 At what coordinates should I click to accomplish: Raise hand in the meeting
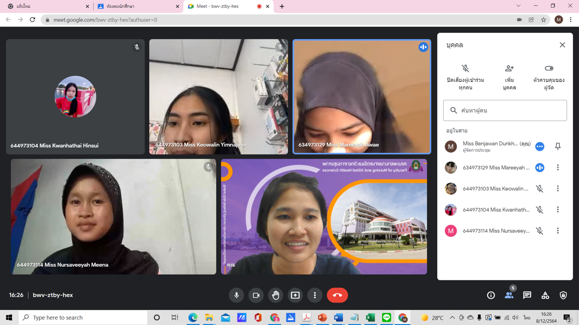pyautogui.click(x=276, y=295)
